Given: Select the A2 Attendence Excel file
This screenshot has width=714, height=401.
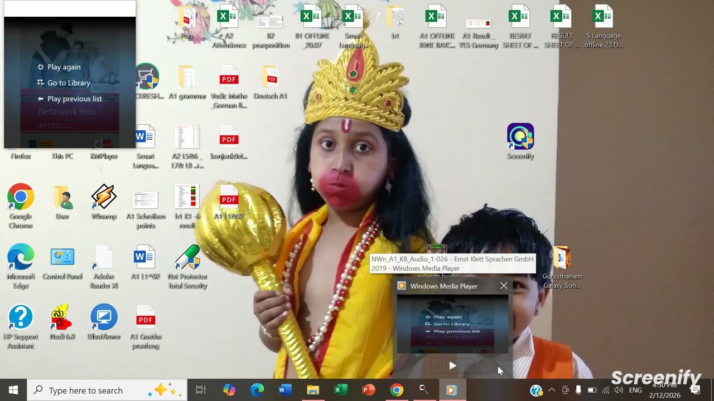Looking at the screenshot, I should point(229,26).
